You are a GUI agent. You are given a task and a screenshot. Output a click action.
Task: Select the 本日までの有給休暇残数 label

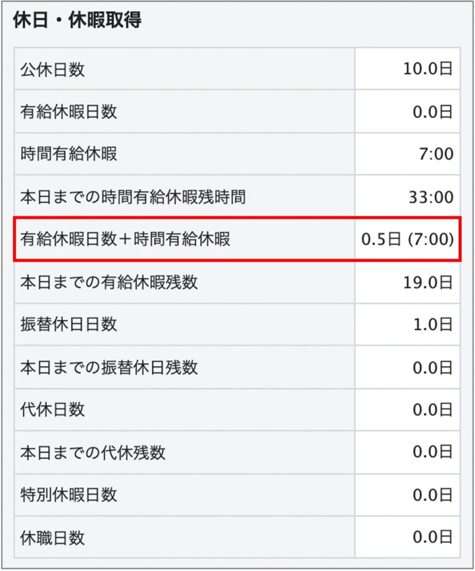pos(109,282)
